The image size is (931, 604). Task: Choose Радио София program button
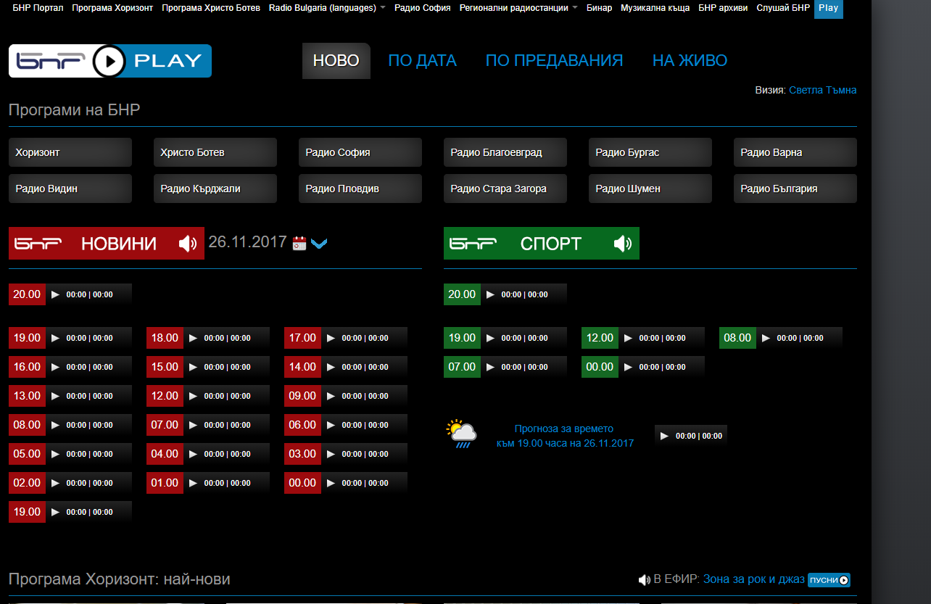pos(360,152)
